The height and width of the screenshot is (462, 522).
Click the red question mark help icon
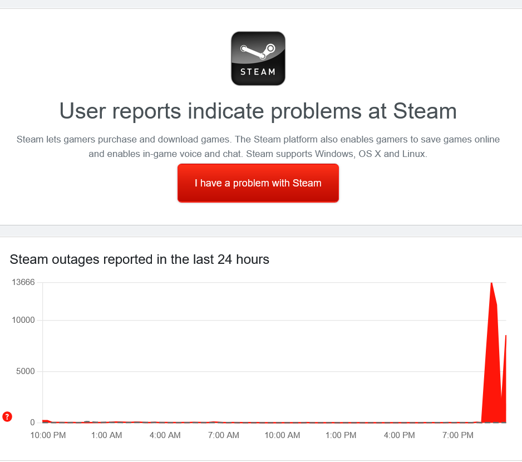7,416
